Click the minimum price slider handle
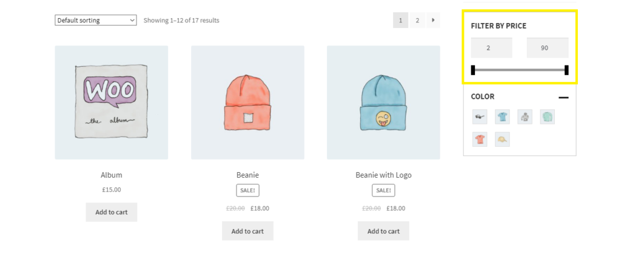Image resolution: width=621 pixels, height=262 pixels. pyautogui.click(x=473, y=70)
